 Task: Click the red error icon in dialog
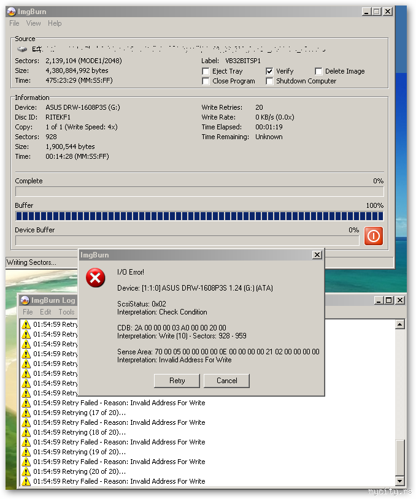point(95,278)
